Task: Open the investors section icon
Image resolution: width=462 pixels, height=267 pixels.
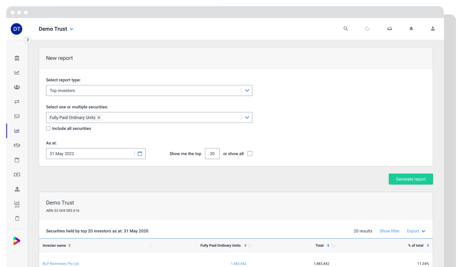Action: 17,87
